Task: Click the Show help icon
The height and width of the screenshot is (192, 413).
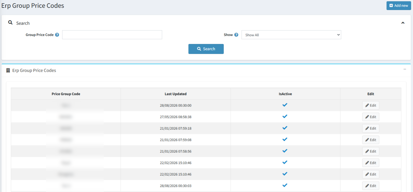Action: pyautogui.click(x=236, y=35)
